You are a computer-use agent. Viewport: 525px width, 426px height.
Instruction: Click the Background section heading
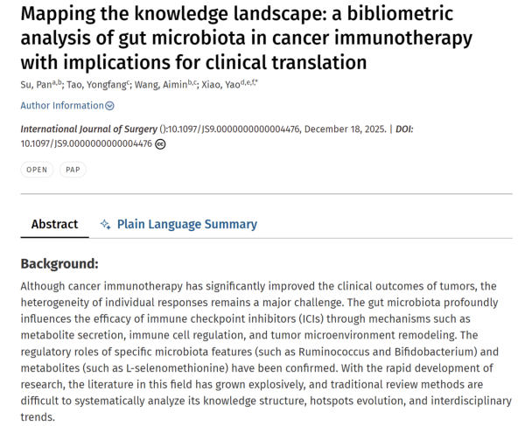point(59,263)
